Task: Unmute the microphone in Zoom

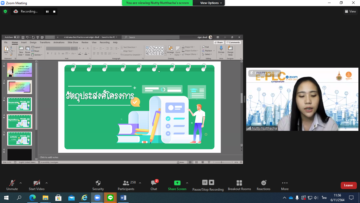Action: (12, 185)
